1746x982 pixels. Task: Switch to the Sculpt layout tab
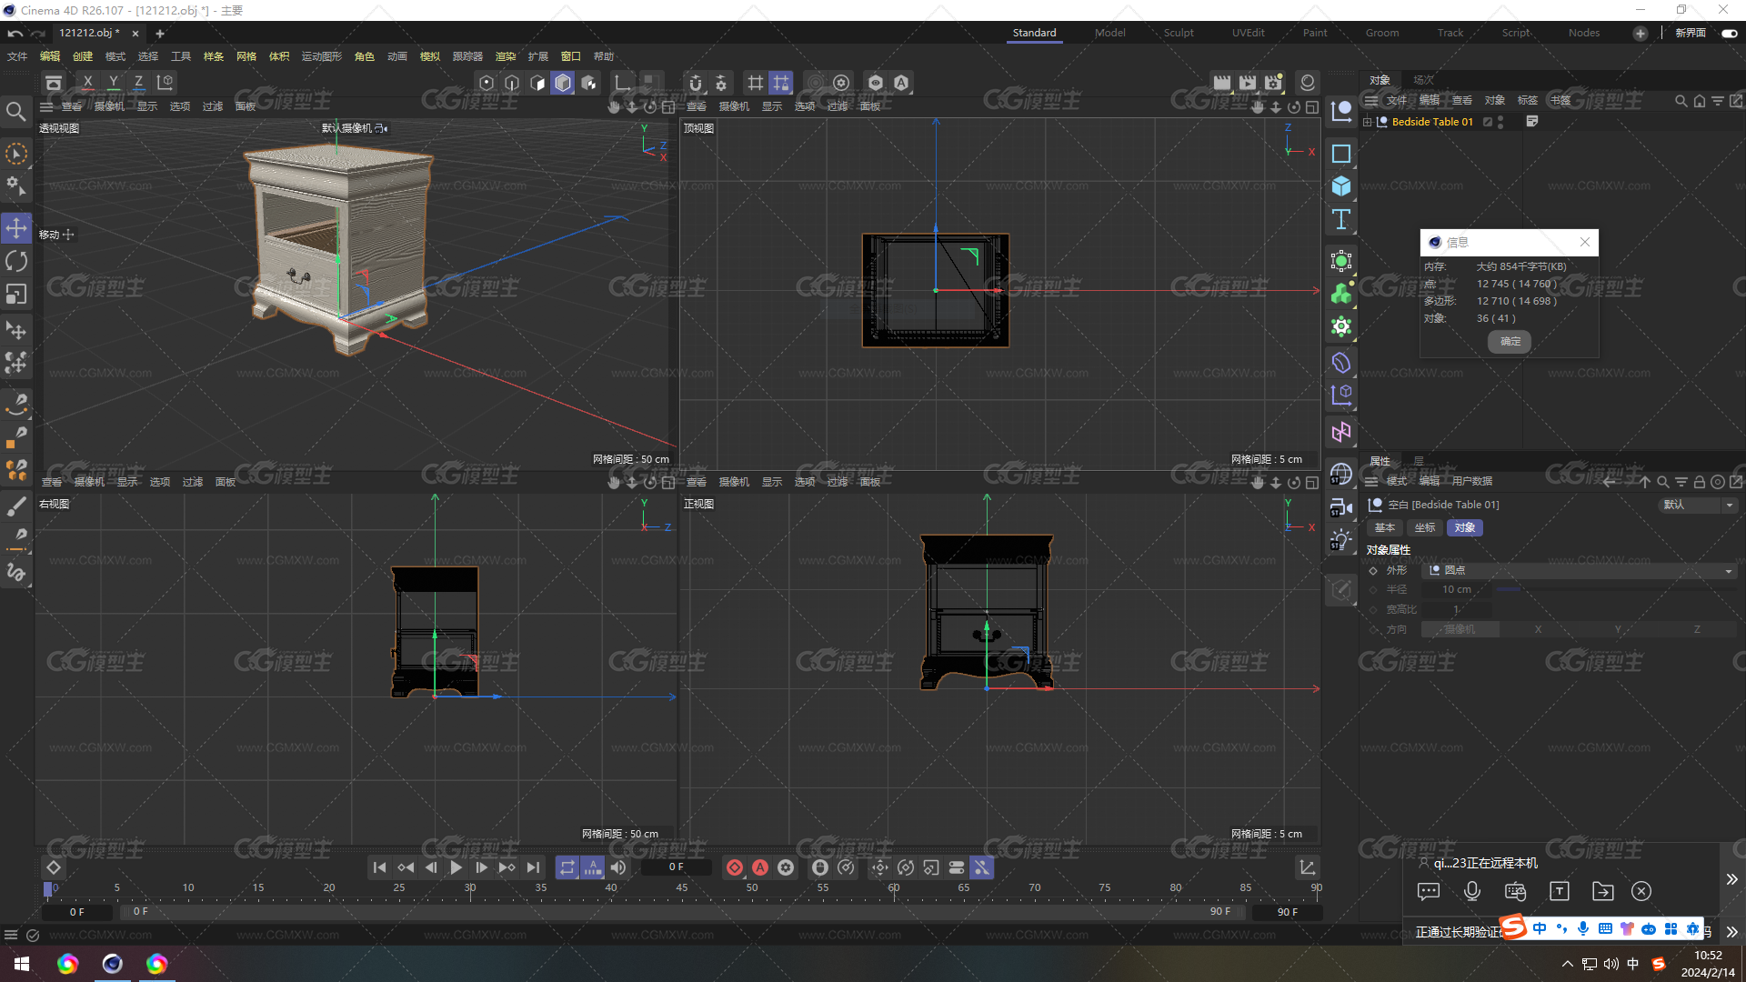[1179, 33]
